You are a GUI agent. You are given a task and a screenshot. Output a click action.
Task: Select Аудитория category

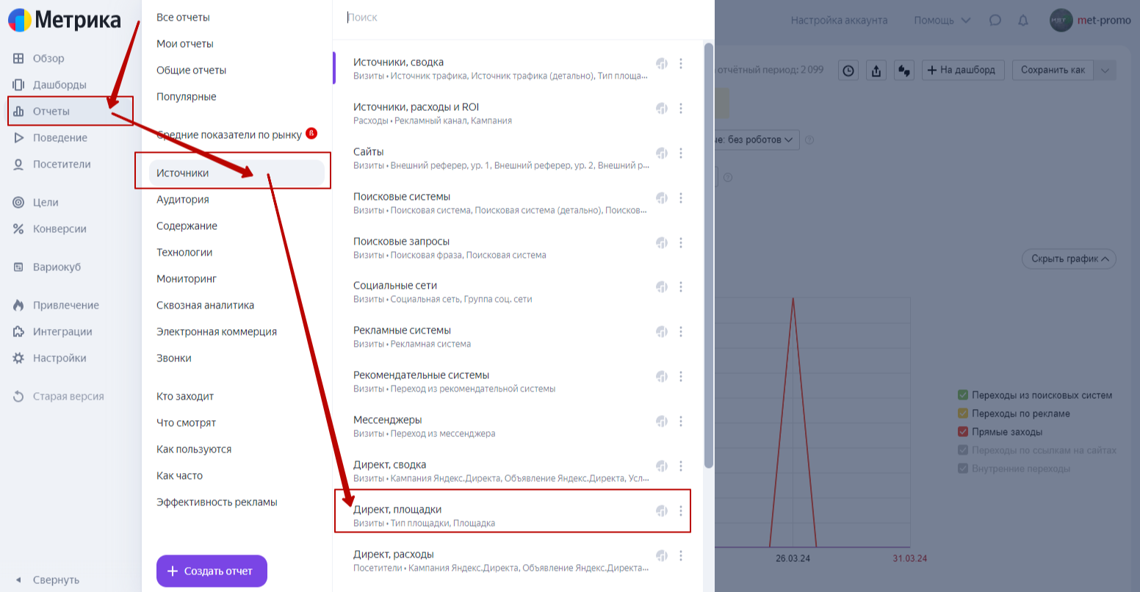[x=183, y=199]
